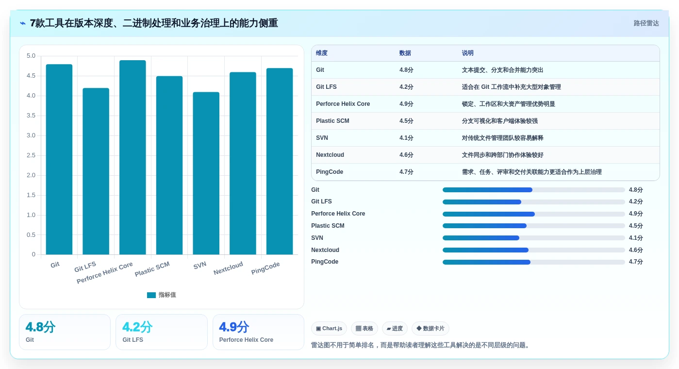The width and height of the screenshot is (679, 369).
Task: Click 文本提交、分支和合并能力突出 description
Action: (502, 70)
